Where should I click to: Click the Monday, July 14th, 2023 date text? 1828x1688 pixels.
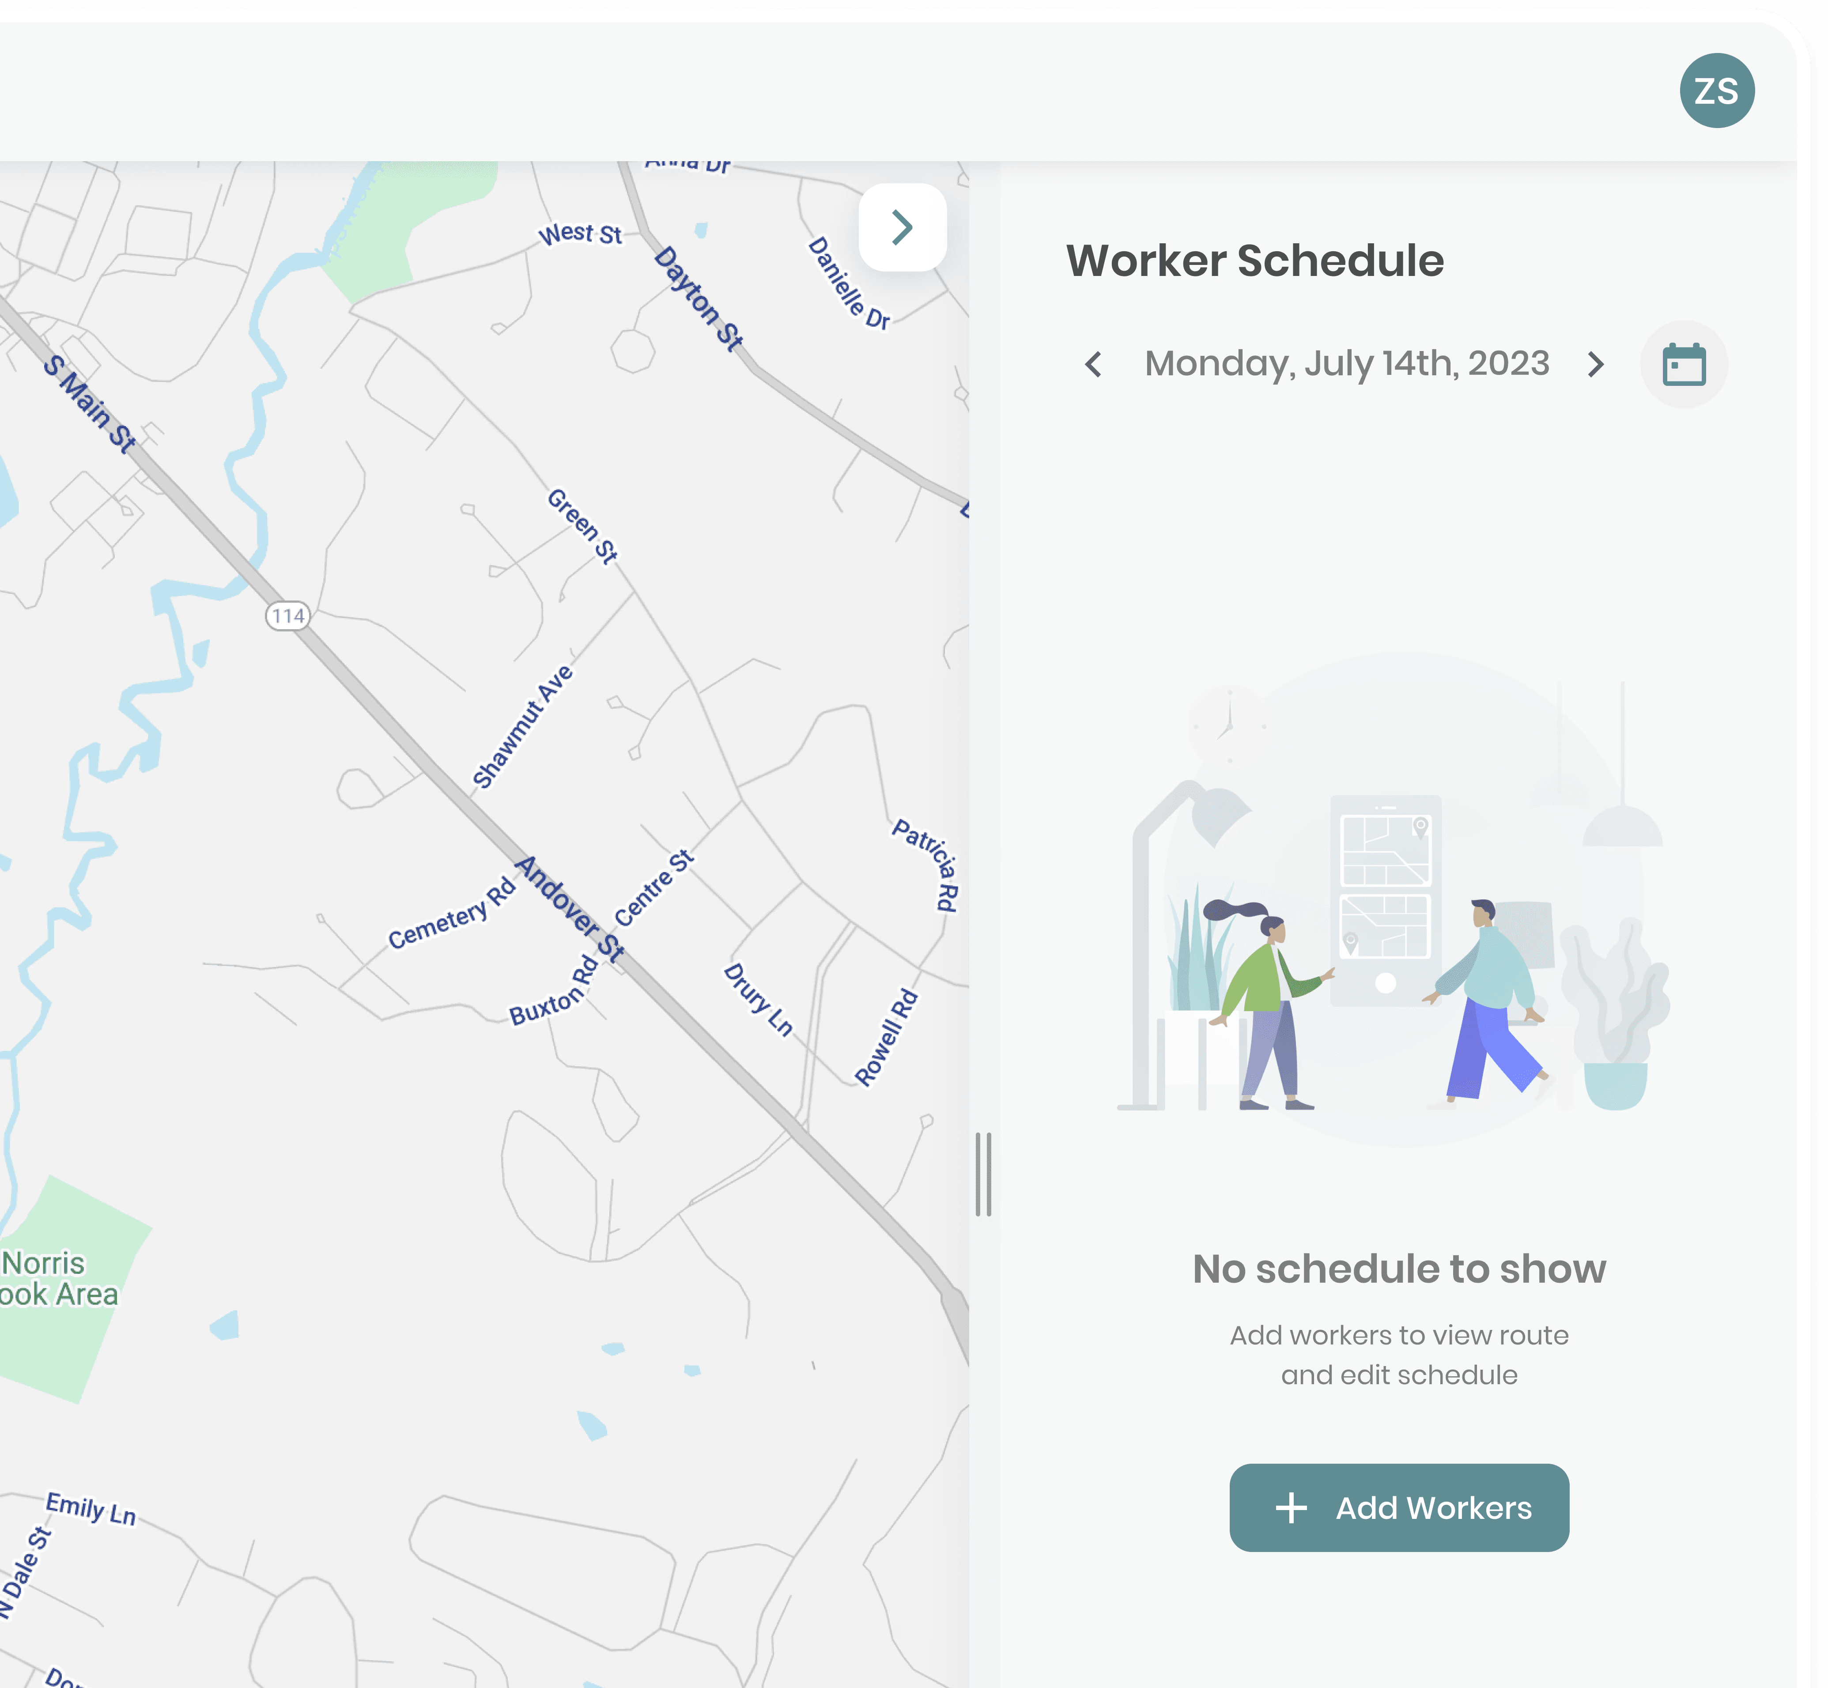[x=1347, y=363]
